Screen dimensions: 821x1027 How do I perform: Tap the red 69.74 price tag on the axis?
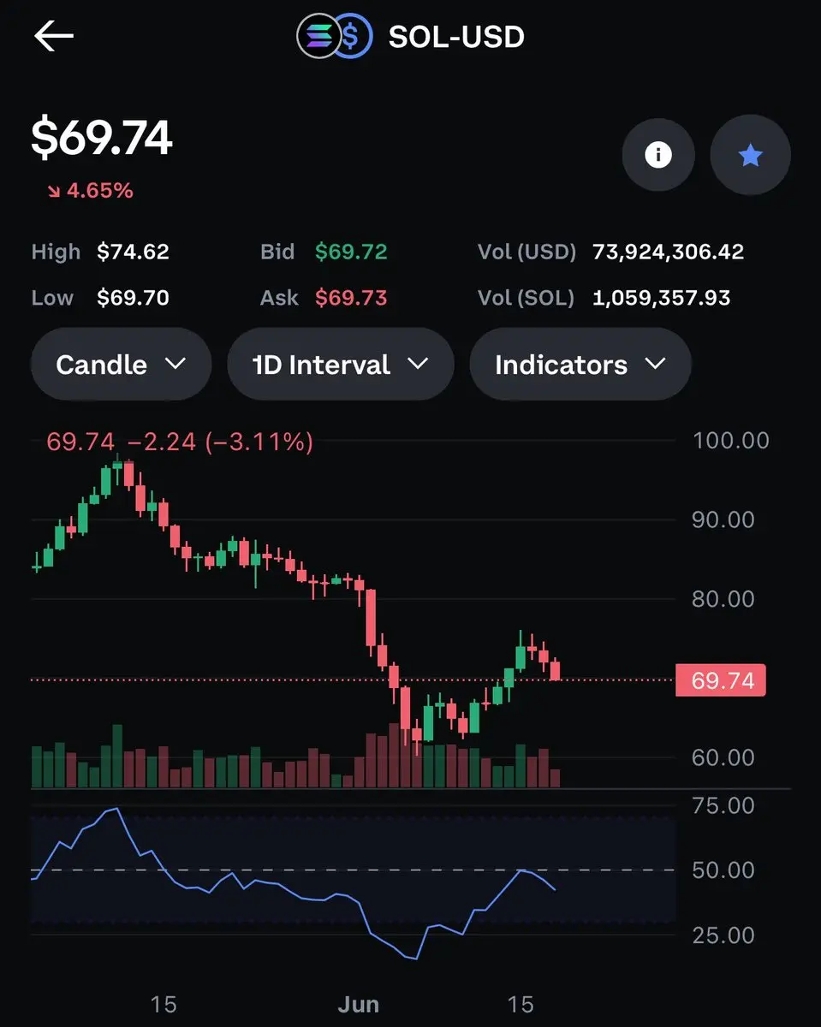click(x=721, y=680)
